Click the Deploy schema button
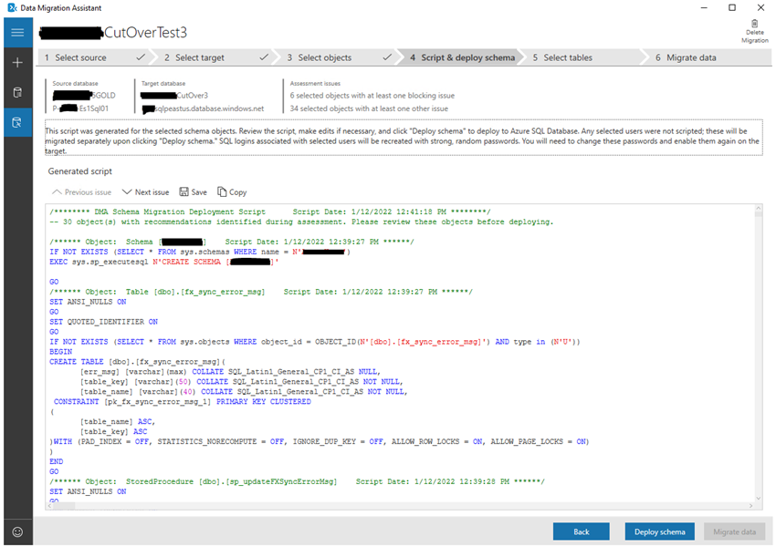 point(659,532)
